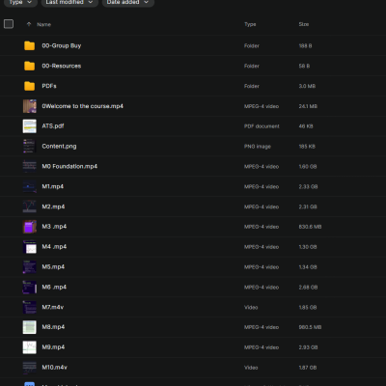This screenshot has height=386, width=386.
Task: Click the PNG image type label
Action: coord(258,147)
